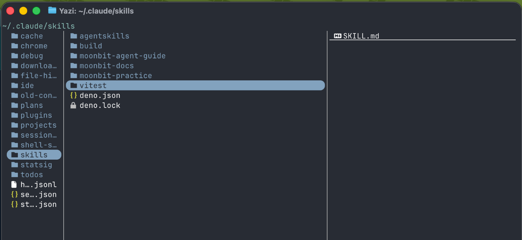
Task: Click the folder icon next to plugins
Action: click(15, 115)
